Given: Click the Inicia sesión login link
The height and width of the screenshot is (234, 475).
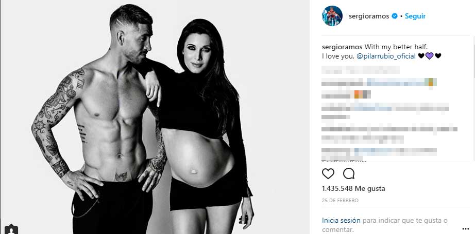Looking at the screenshot, I should 341,221.
